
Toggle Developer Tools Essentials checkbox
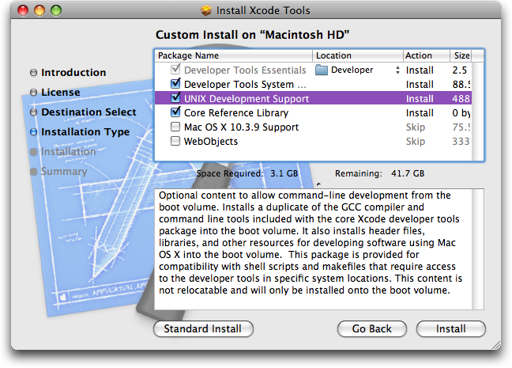pyautogui.click(x=175, y=69)
